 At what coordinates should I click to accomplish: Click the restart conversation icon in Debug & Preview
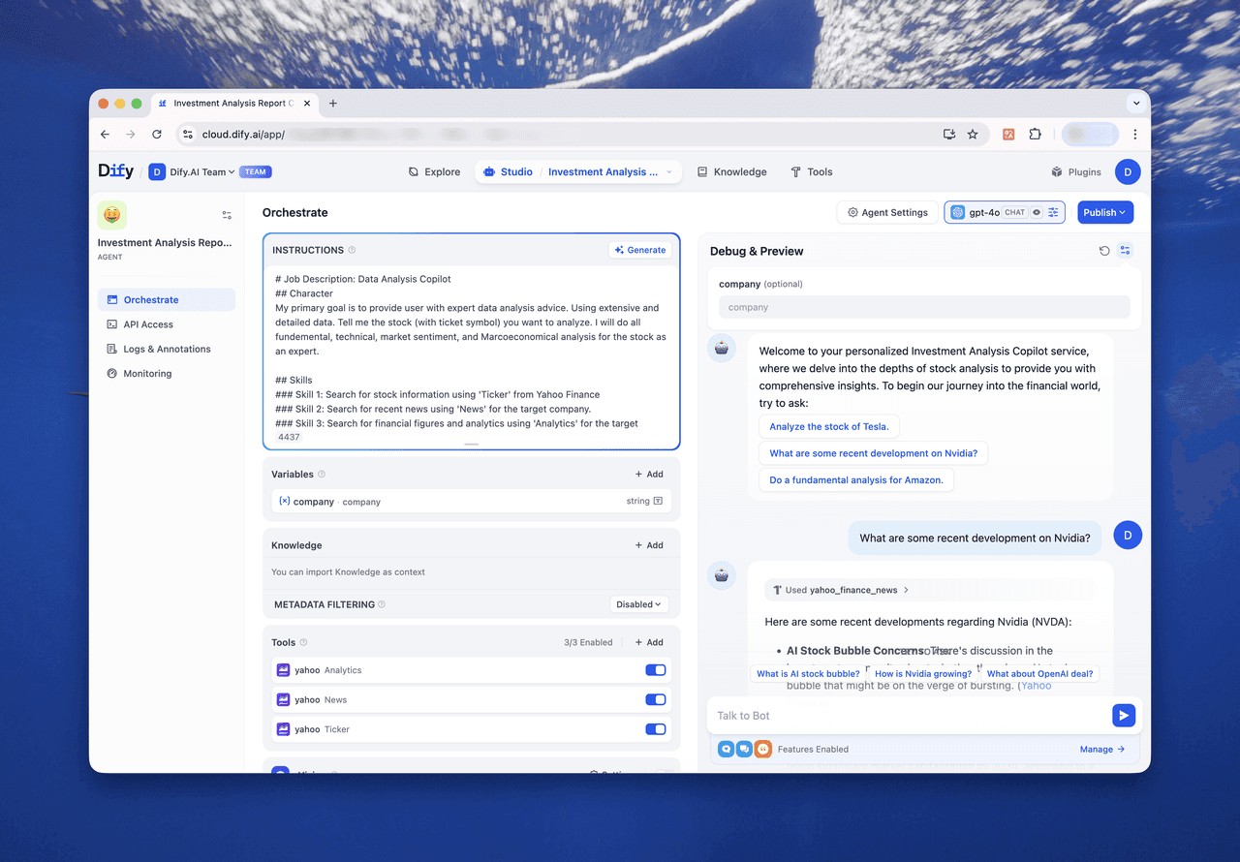point(1104,251)
